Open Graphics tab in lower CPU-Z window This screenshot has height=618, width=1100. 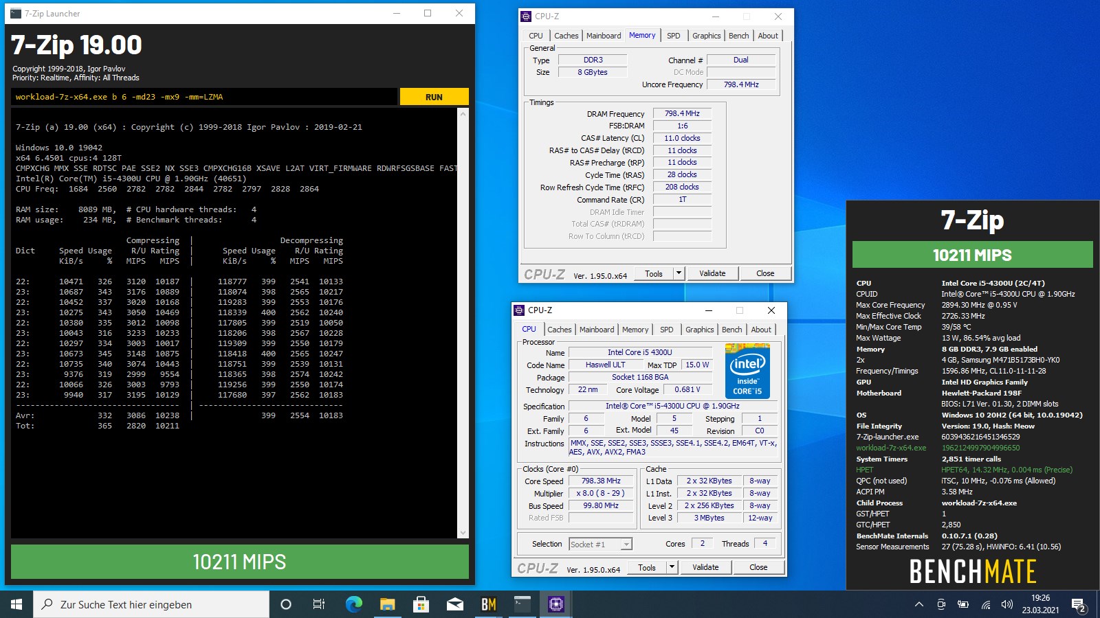(x=700, y=330)
